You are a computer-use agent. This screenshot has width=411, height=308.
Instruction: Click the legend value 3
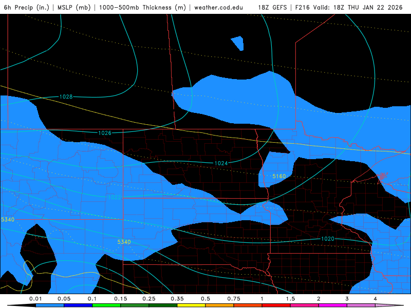click(x=347, y=299)
